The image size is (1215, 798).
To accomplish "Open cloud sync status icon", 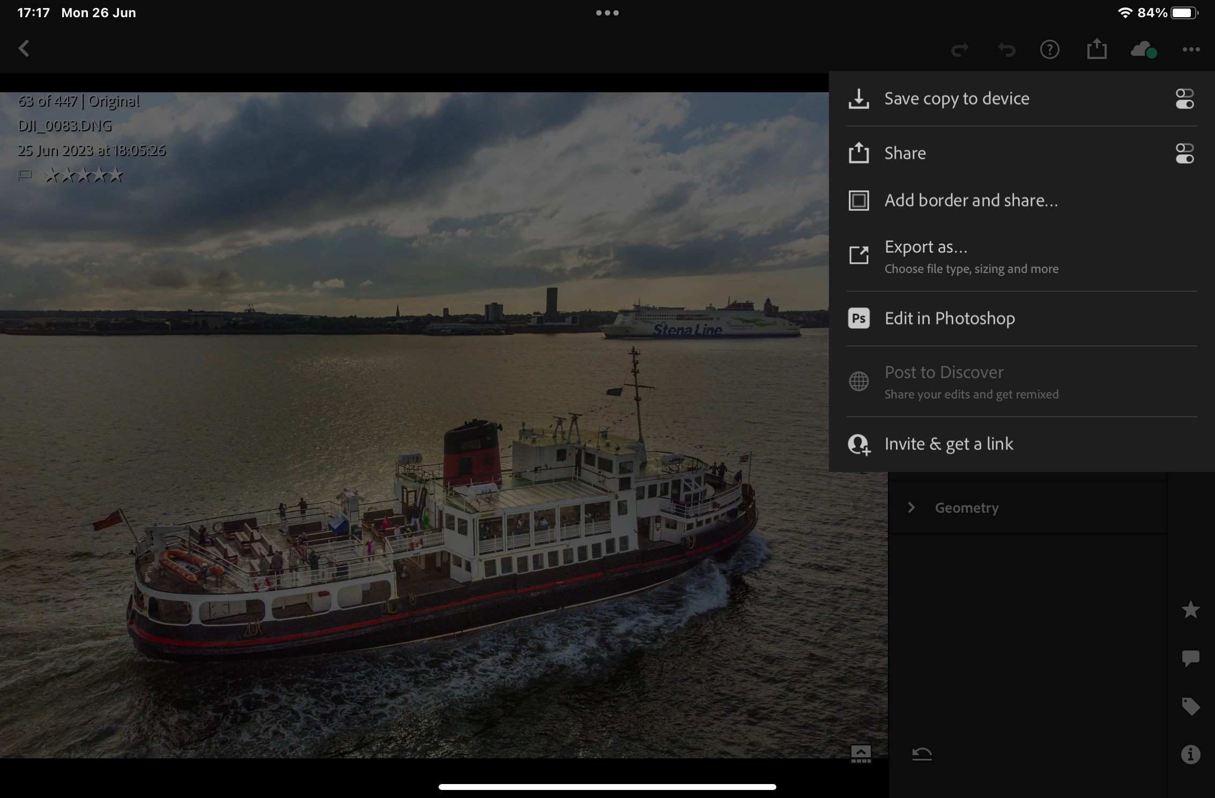I will coord(1143,50).
